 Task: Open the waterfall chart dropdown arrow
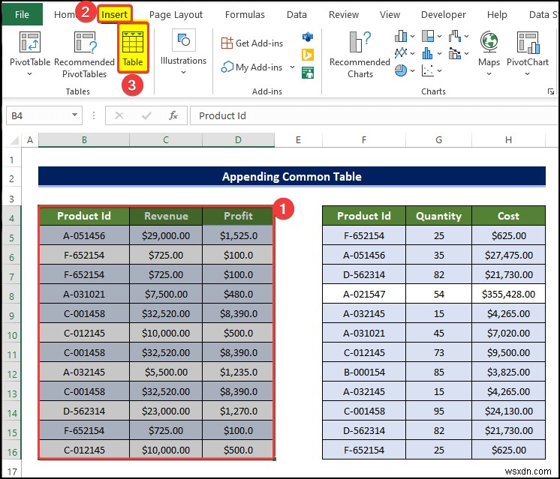point(466,37)
